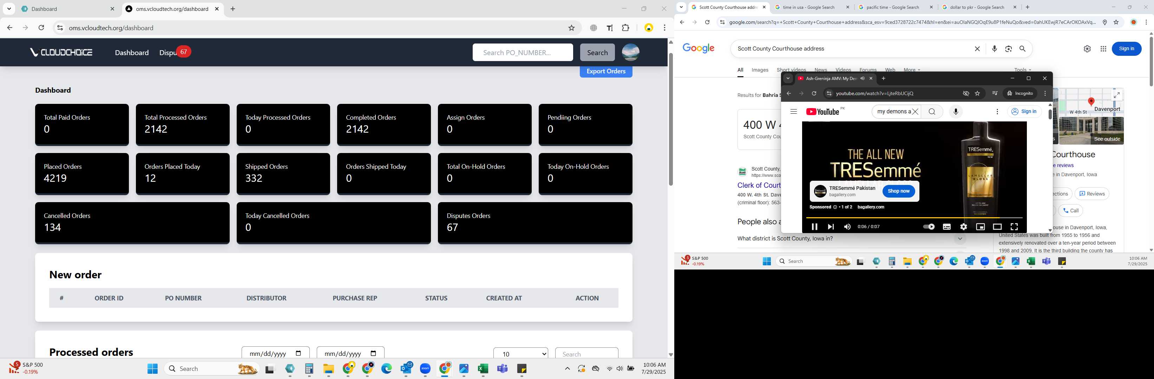
Task: Switch to 'time in usa' Google tab
Action: [x=811, y=7]
